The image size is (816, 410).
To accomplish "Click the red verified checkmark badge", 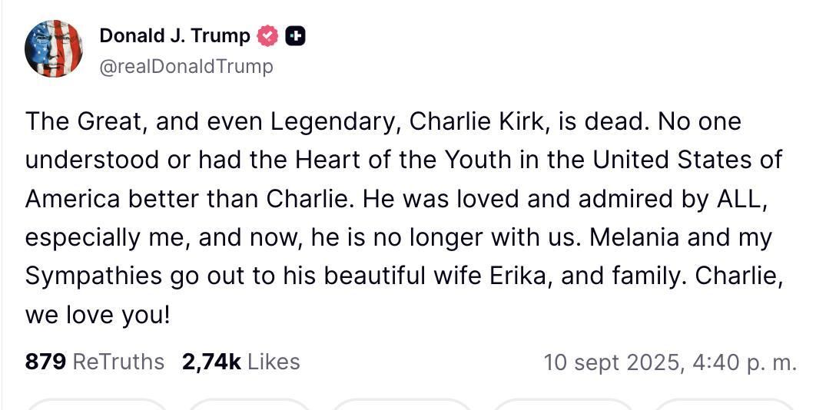I will [x=267, y=35].
